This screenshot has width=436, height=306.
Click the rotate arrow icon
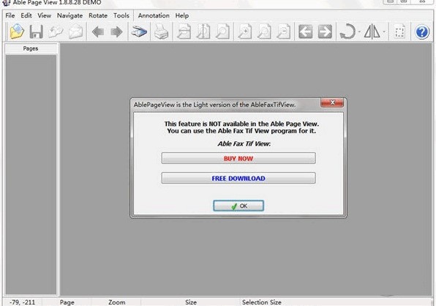coord(347,31)
